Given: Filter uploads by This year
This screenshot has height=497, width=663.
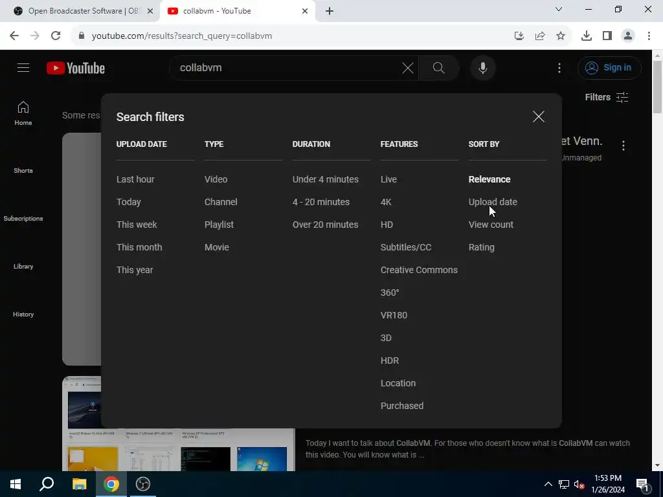Looking at the screenshot, I should click(135, 270).
